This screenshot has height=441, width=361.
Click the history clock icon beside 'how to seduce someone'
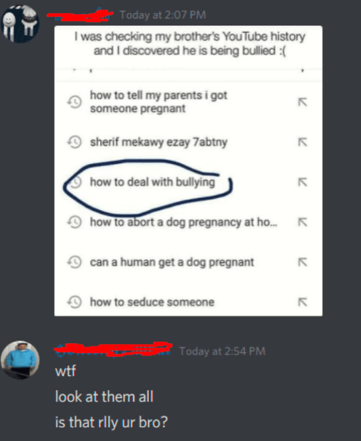74,302
